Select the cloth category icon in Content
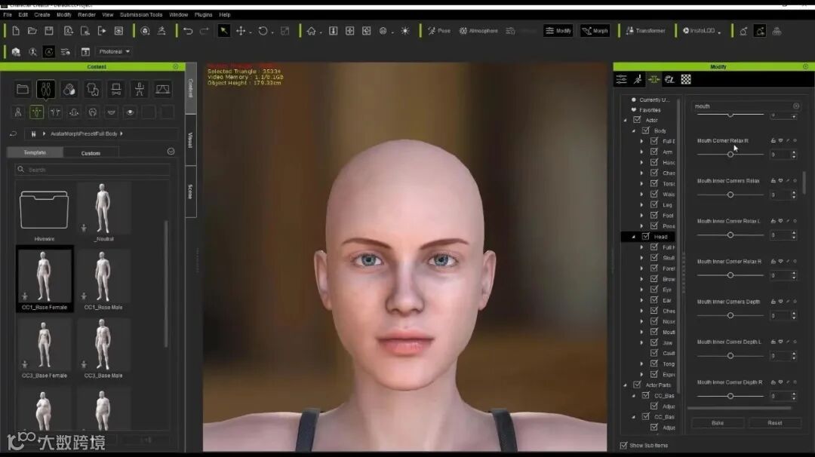Image resolution: width=815 pixels, height=457 pixels. coord(93,89)
